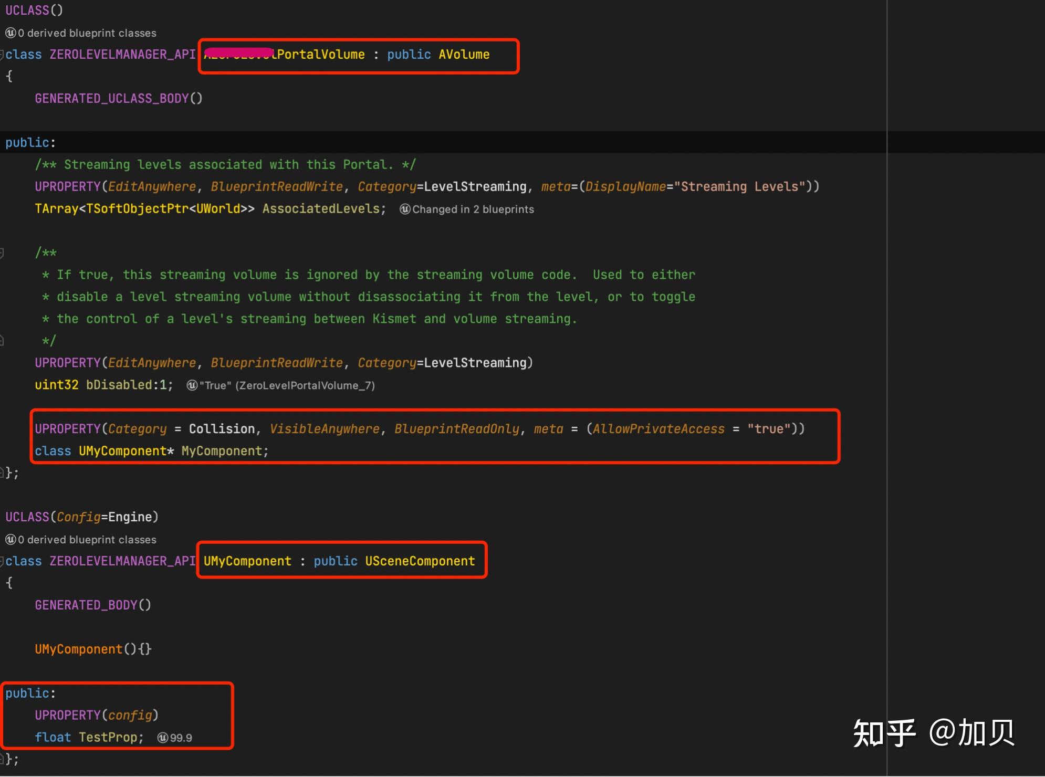
Task: Click GENERATED_UCLASS_BODY macro
Action: (111, 99)
